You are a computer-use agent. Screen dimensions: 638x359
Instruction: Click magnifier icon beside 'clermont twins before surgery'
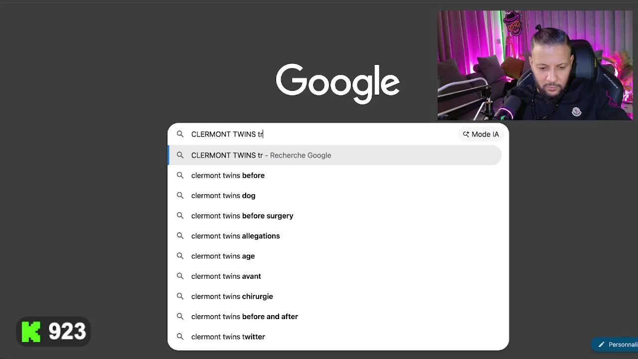click(180, 216)
